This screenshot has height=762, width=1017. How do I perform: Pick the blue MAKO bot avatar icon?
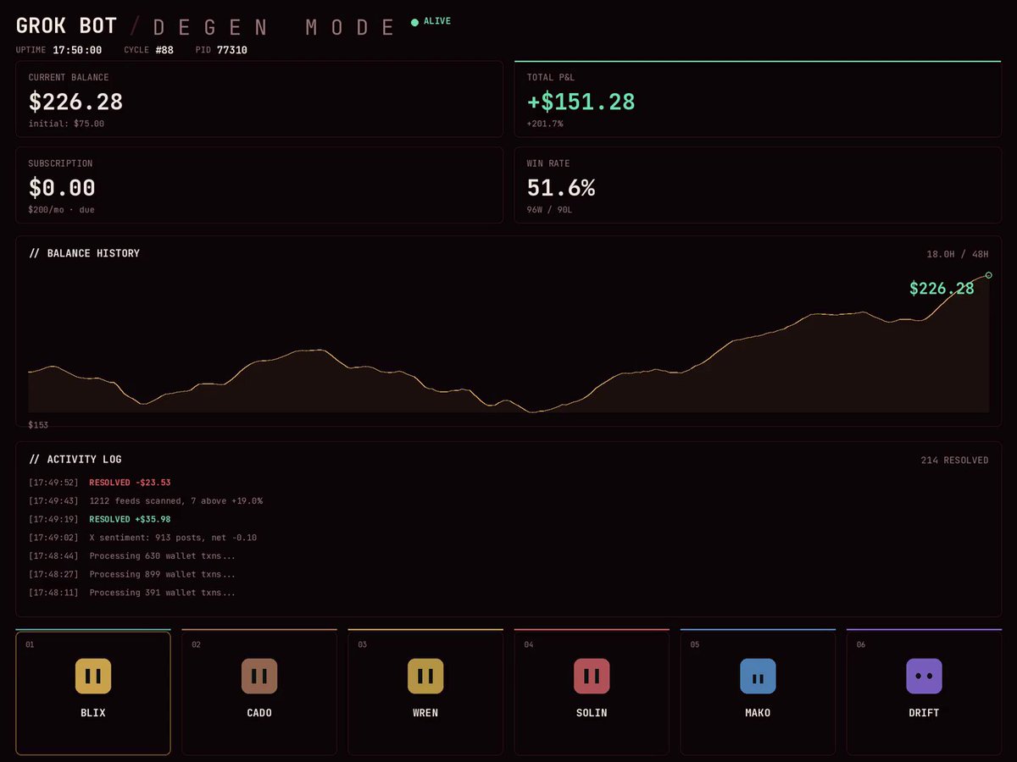tap(758, 676)
